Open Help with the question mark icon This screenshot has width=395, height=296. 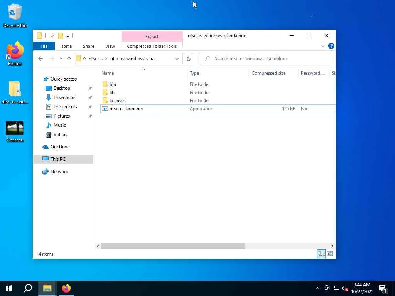click(x=331, y=46)
